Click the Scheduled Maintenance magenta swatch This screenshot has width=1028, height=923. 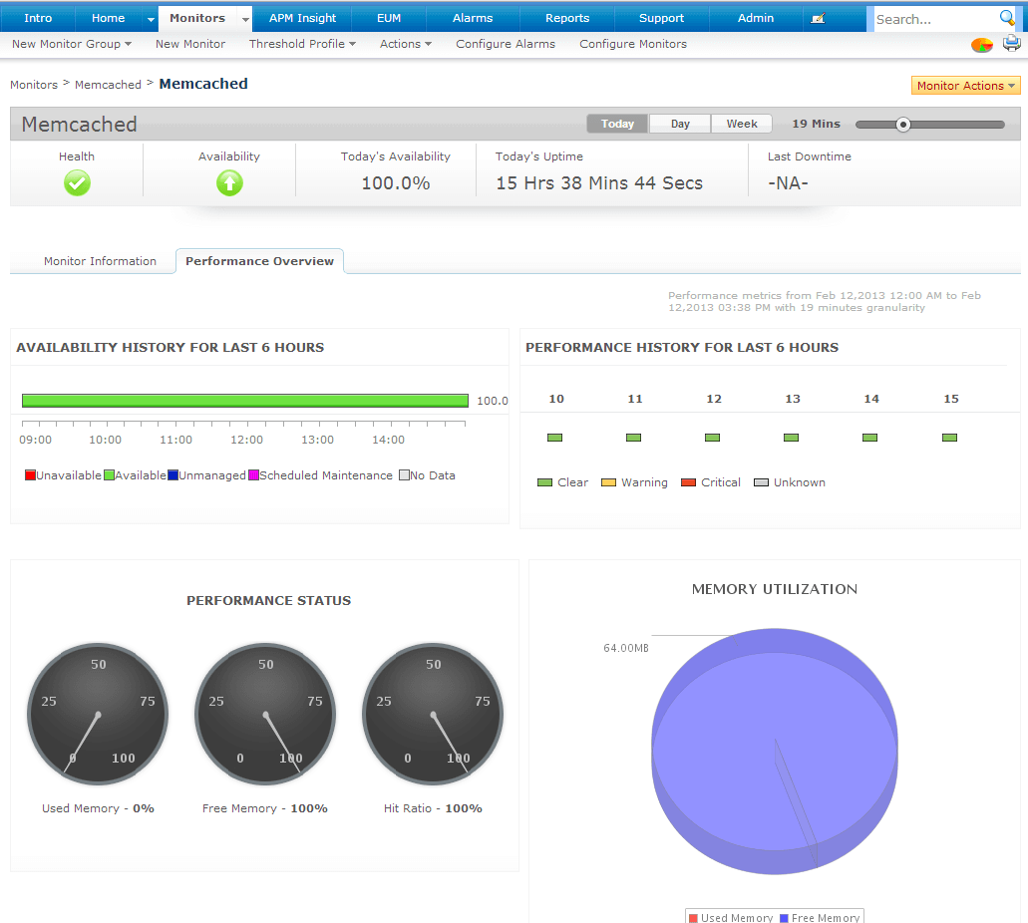253,475
